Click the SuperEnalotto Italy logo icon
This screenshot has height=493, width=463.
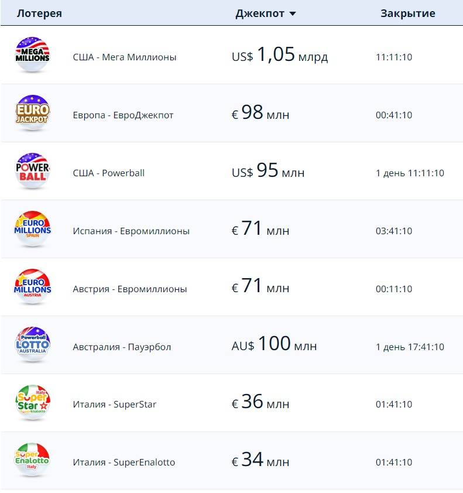pos(33,461)
